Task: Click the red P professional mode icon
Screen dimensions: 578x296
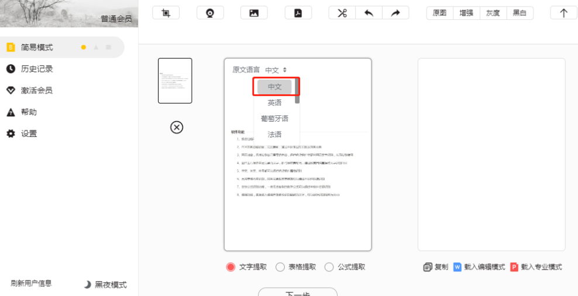Action: (514, 267)
